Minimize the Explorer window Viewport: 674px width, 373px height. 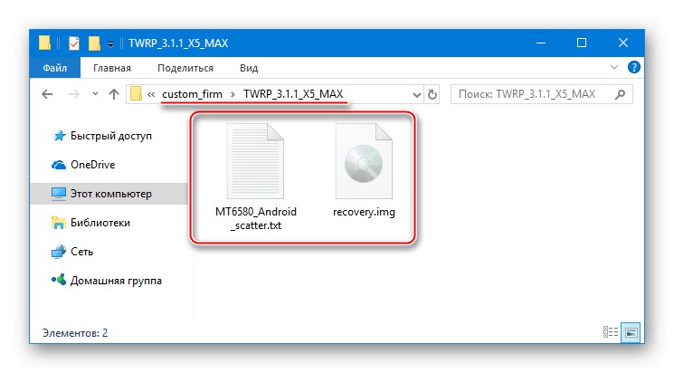pyautogui.click(x=541, y=43)
